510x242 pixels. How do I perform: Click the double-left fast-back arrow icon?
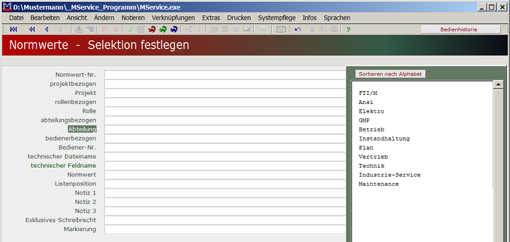pos(32,29)
